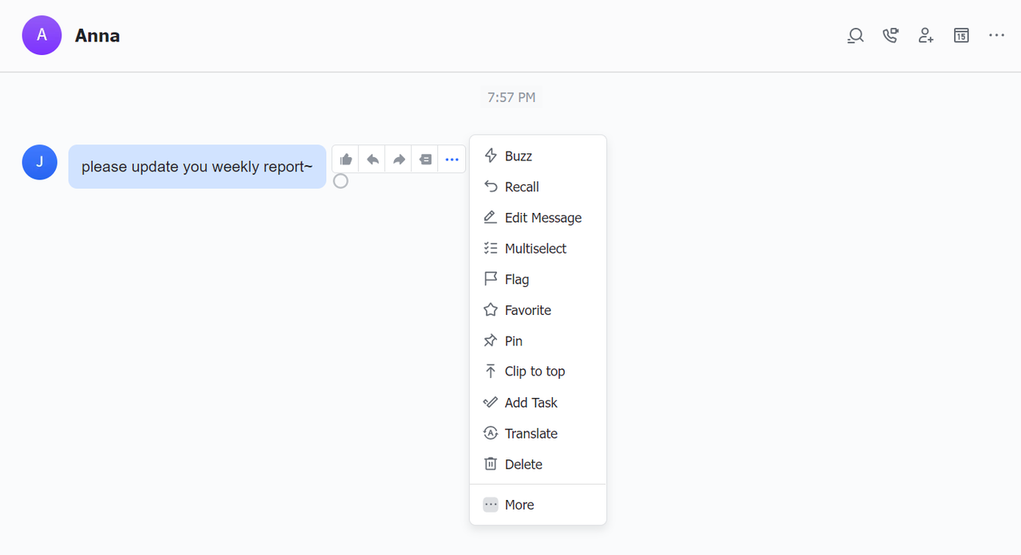Click the sender's blue J avatar
The image size is (1021, 555).
click(40, 163)
